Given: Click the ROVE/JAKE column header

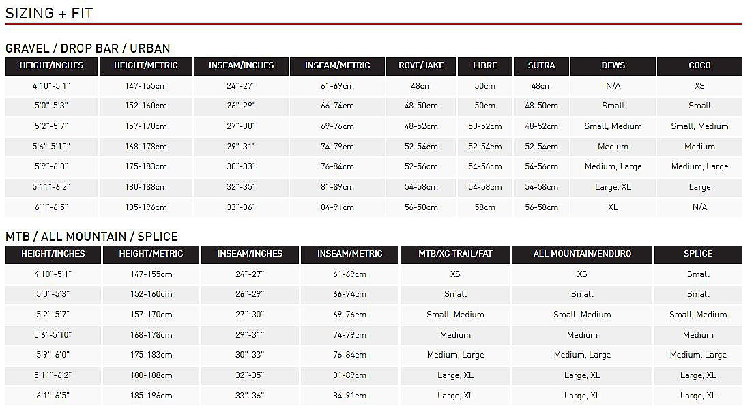Looking at the screenshot, I should (421, 66).
